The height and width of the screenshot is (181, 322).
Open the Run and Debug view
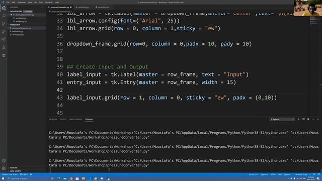click(x=4, y=32)
